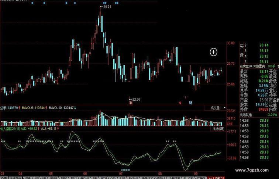Image resolution: width=279 pixels, height=179 pixels.
Task: Click the up arrow after AJJ +66.11
Action: point(58,129)
